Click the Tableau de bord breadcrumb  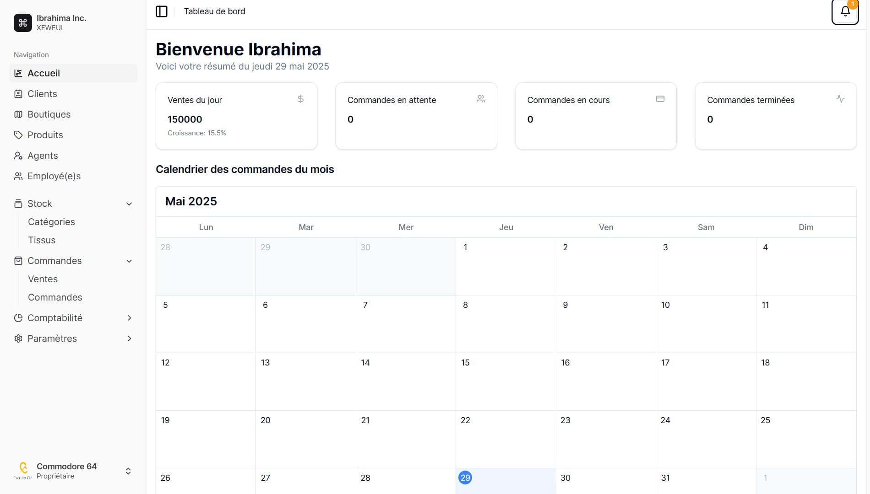tap(214, 11)
